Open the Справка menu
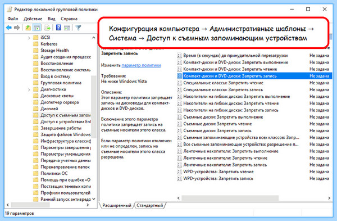The image size is (337, 221). tap(69, 19)
